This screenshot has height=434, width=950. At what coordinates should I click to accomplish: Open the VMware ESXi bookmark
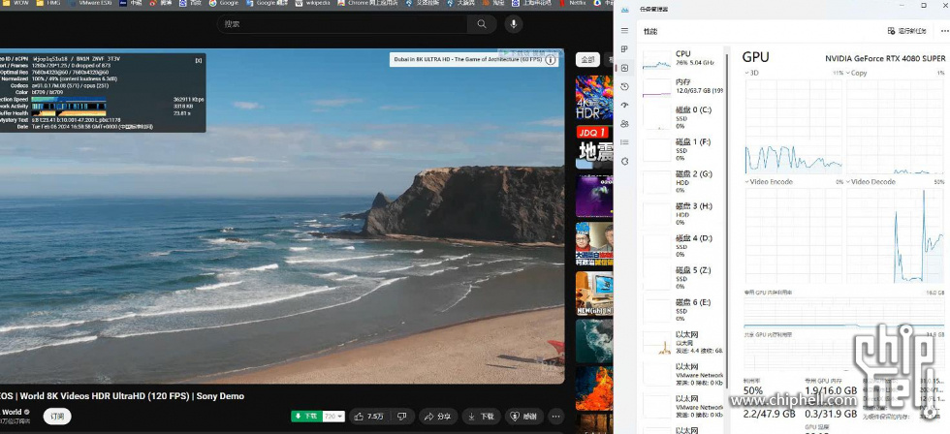(x=89, y=3)
